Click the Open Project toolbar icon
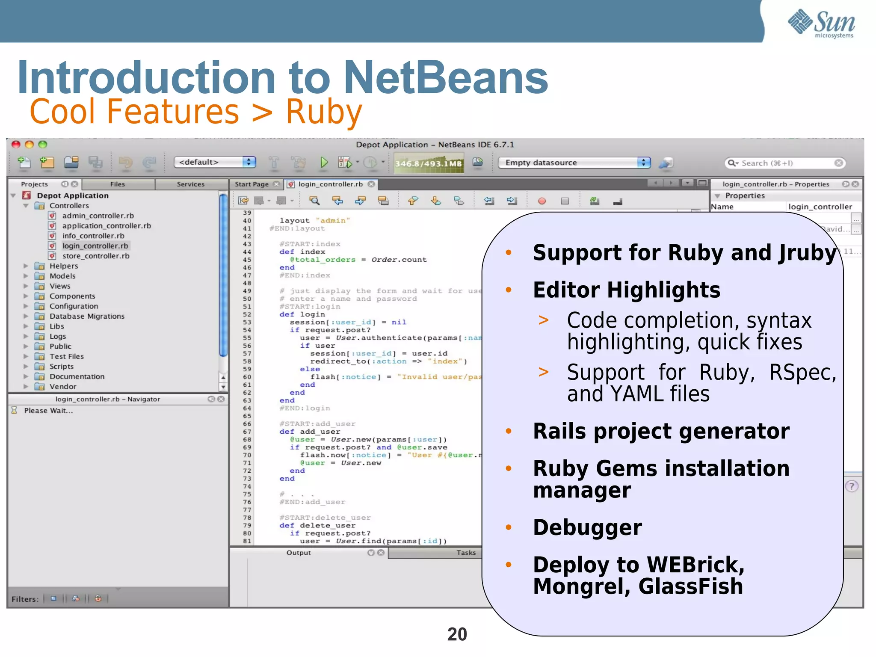The height and width of the screenshot is (657, 876). (x=71, y=163)
